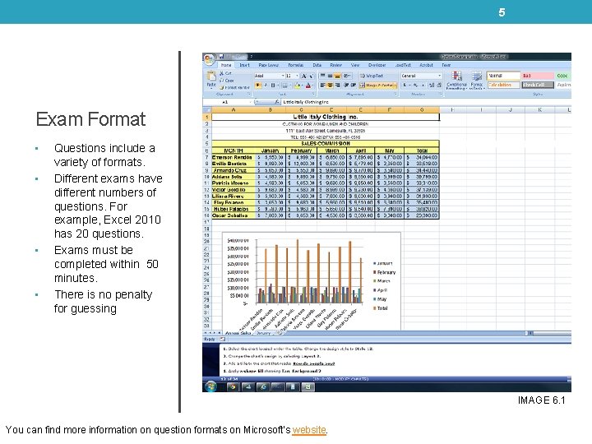This screenshot has height=444, width=592.
Task: Click the Percent Style icon
Action: pos(415,86)
